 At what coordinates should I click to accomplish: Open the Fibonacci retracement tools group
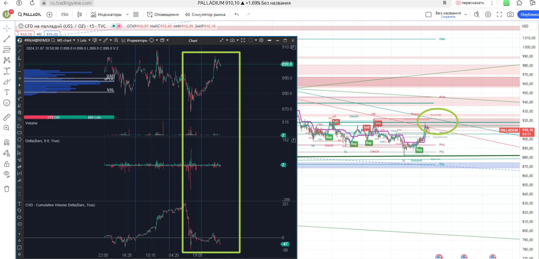coord(7,49)
